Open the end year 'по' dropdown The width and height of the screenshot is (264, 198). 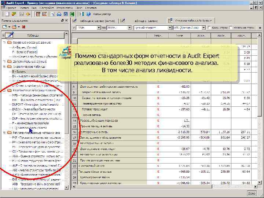[129, 27]
